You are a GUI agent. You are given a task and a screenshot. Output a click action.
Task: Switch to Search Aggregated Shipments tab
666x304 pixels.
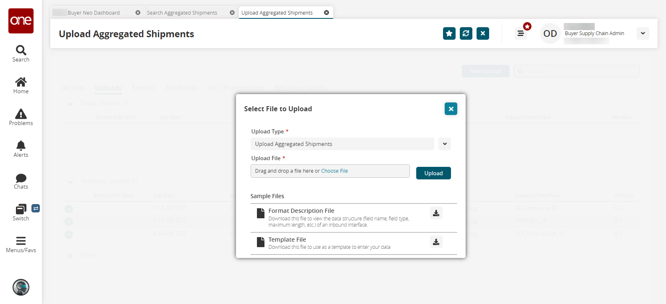click(182, 13)
